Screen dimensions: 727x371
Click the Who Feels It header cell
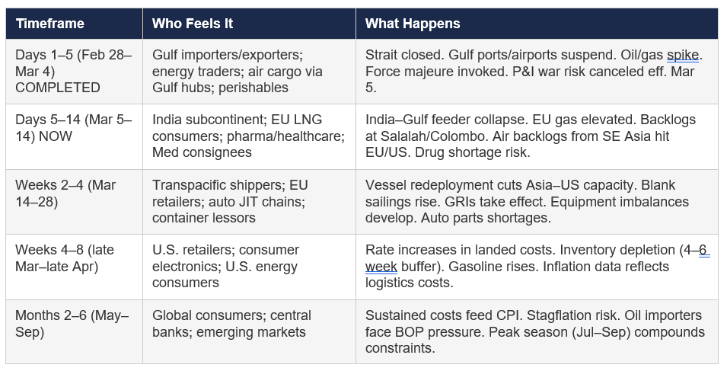click(x=191, y=24)
